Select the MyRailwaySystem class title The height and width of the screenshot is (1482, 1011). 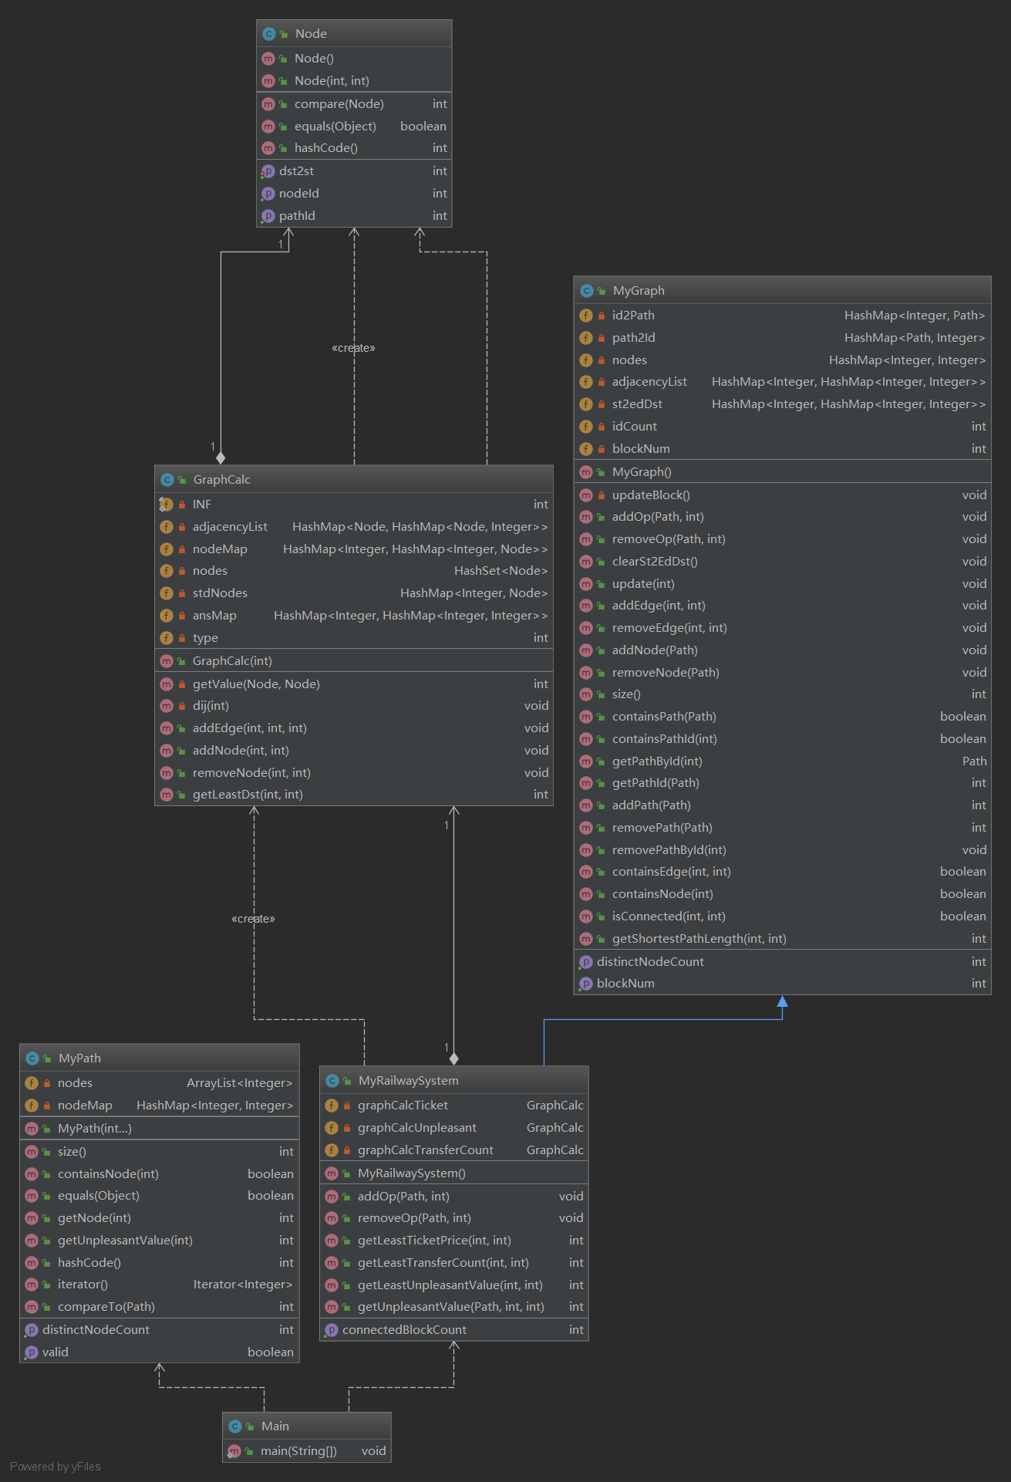[x=408, y=1081]
